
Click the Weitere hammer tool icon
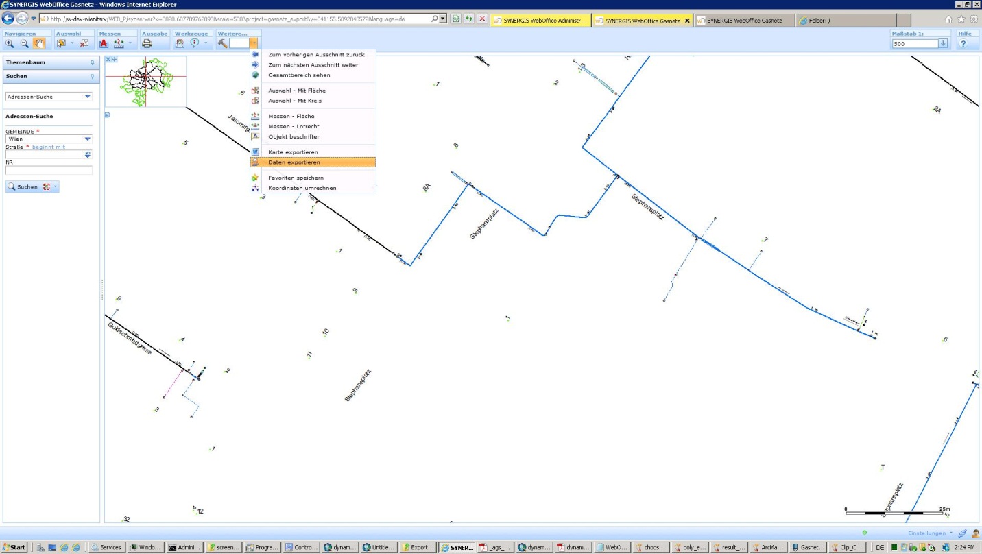click(223, 43)
